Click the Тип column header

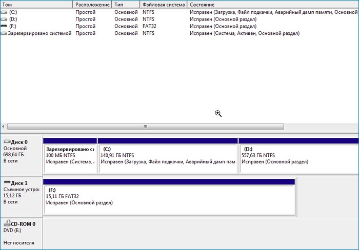(x=126, y=5)
